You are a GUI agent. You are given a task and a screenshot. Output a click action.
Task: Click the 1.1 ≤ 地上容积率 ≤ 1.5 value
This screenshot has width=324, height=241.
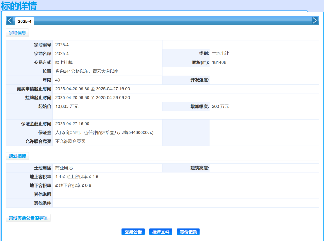[x=77, y=177]
